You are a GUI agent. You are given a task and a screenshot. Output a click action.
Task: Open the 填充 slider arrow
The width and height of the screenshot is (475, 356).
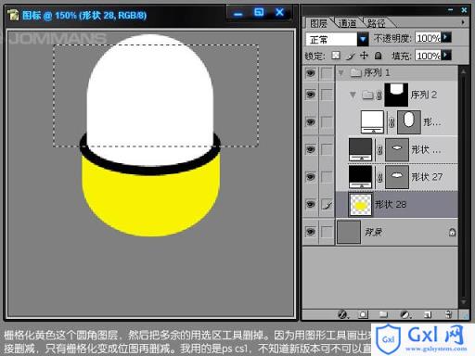[x=445, y=55]
